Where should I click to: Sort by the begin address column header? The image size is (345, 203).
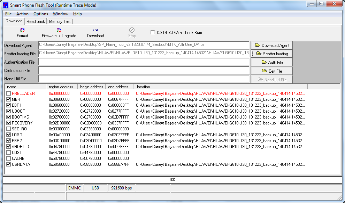click(92, 87)
